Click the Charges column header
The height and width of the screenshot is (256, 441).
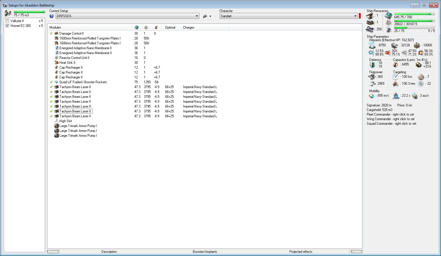[x=205, y=27]
